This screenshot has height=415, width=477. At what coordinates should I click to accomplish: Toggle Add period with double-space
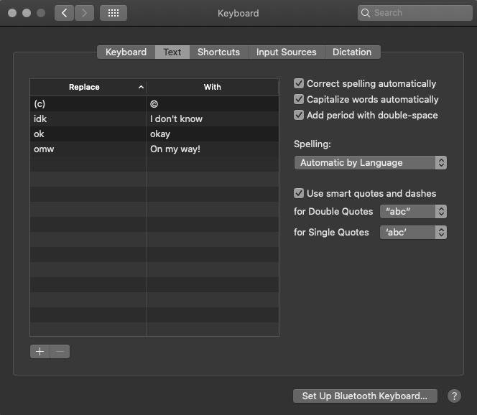point(299,115)
